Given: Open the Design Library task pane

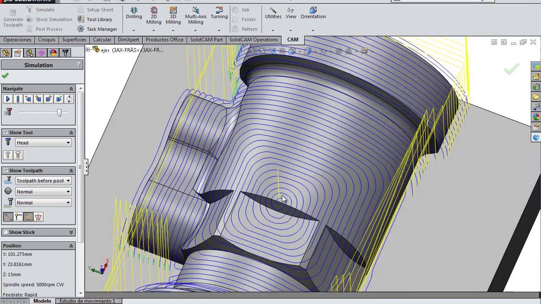Looking at the screenshot, I should (536, 87).
